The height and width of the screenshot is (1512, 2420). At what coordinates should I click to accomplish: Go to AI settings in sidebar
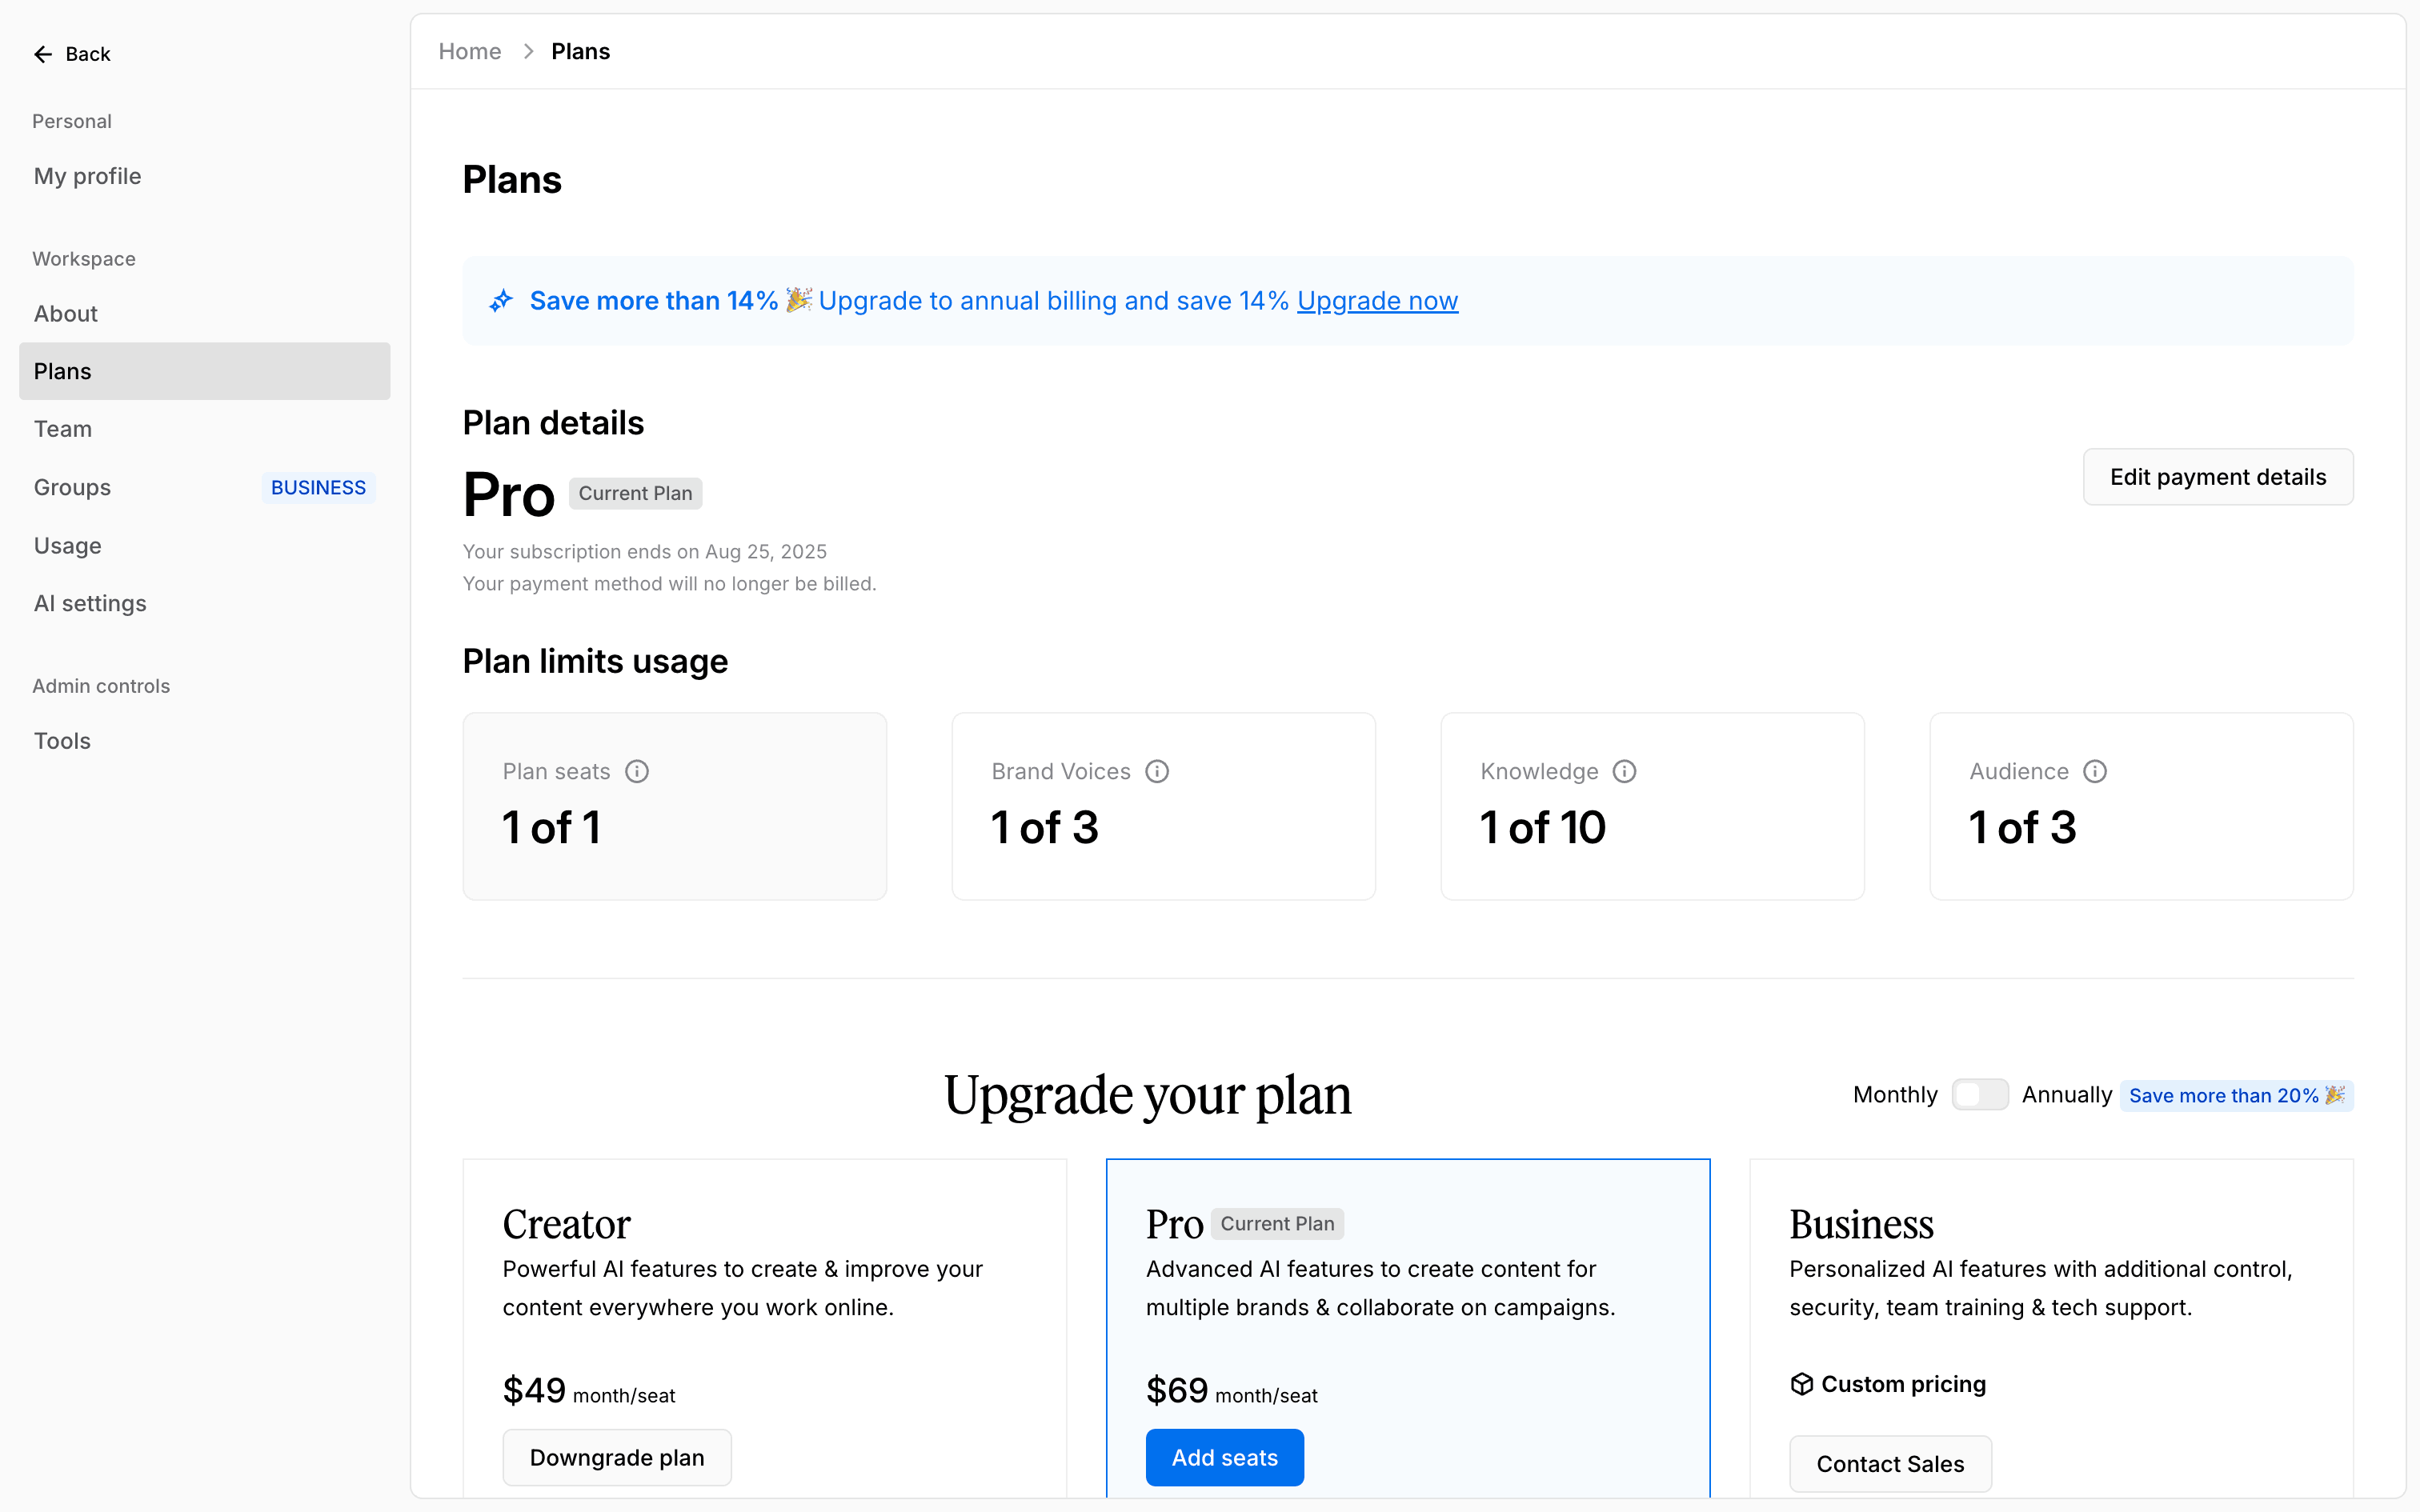[x=90, y=604]
